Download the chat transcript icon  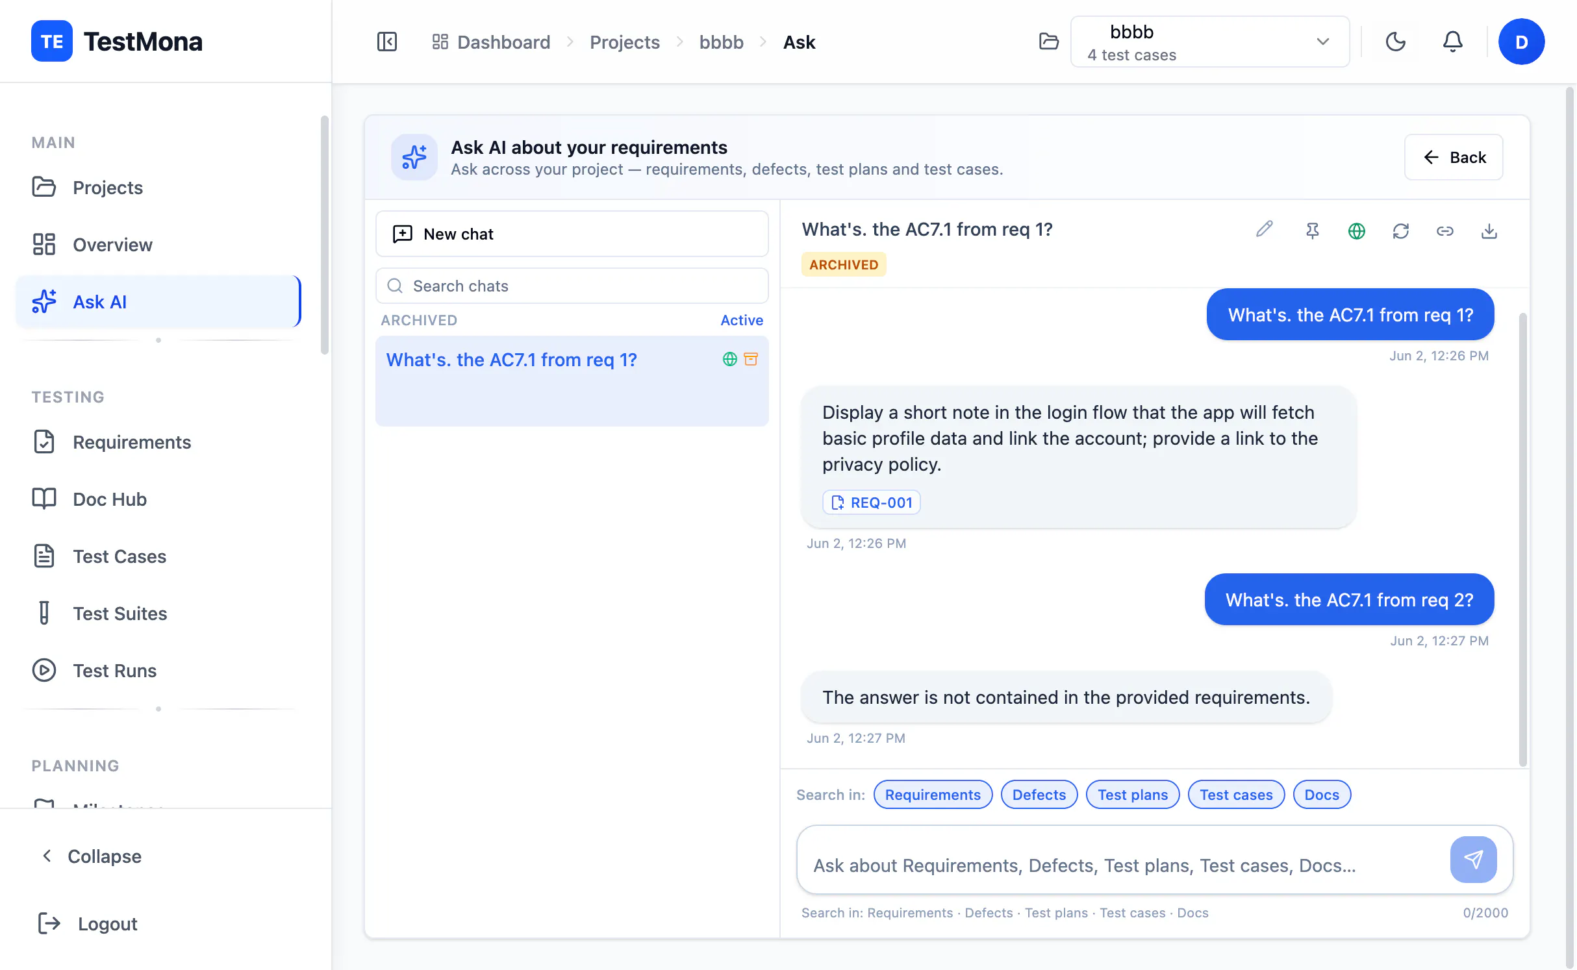1489,231
